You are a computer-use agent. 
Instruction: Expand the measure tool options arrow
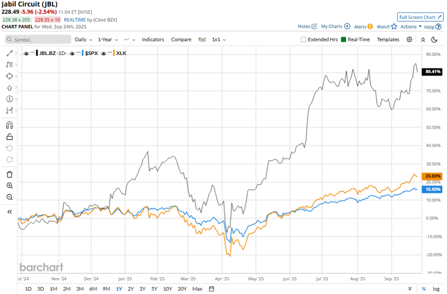(16, 110)
